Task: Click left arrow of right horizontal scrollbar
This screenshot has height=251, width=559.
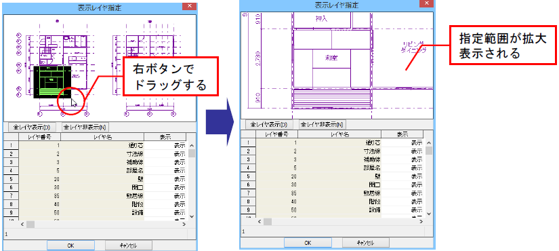Action: tap(260, 222)
